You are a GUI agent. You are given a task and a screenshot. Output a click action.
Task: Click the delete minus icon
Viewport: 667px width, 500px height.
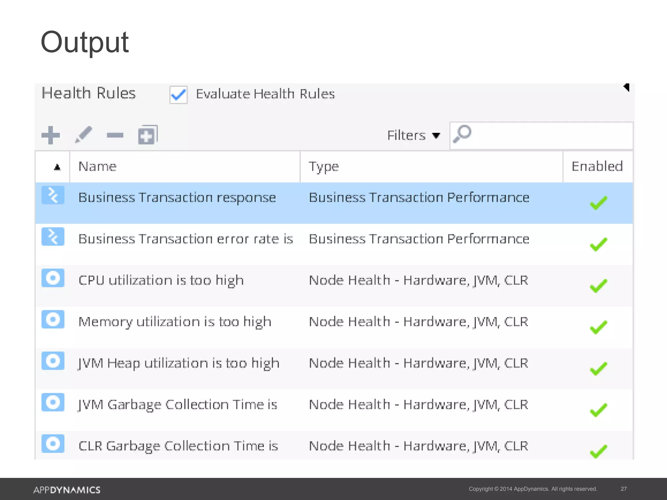pyautogui.click(x=115, y=135)
